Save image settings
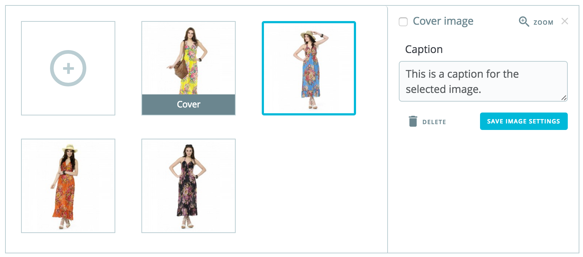 [x=524, y=121]
